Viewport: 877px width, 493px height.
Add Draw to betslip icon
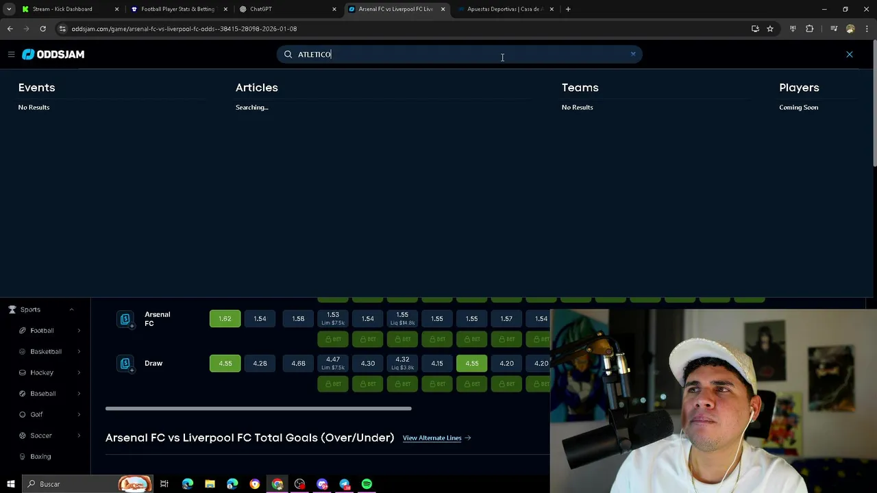pos(125,364)
